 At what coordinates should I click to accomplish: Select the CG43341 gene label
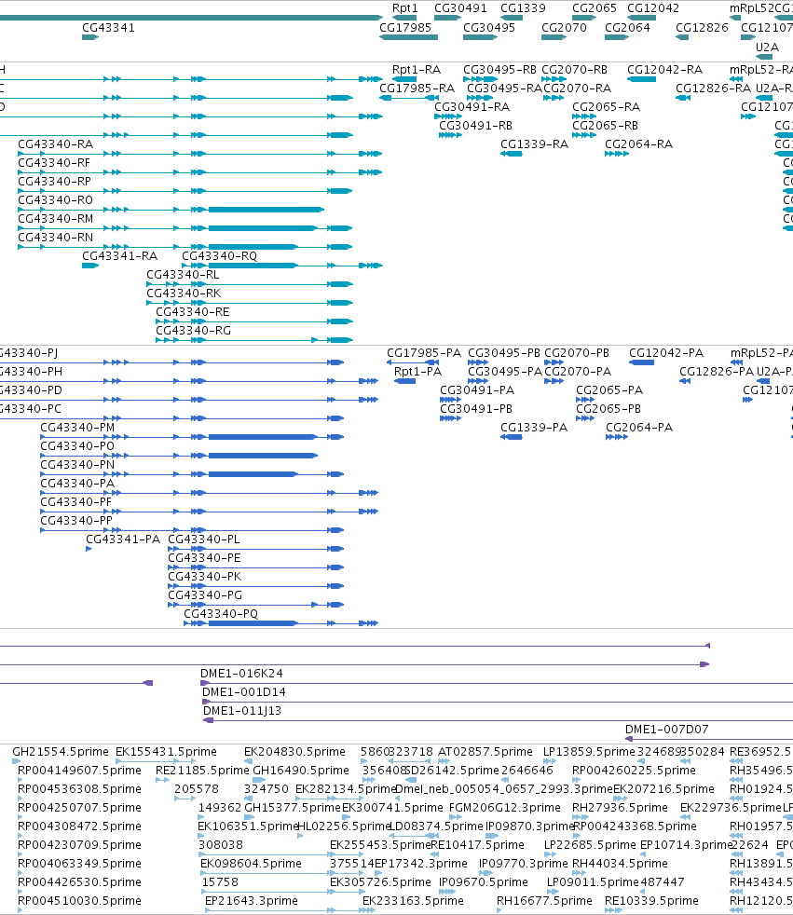click(x=108, y=27)
